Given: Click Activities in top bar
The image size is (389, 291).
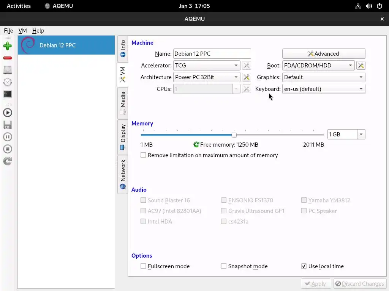Looking at the screenshot, I should pos(19,6).
